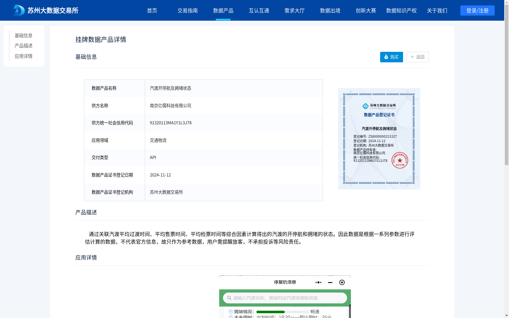The width and height of the screenshot is (509, 318).
Task: Open the 互认互通 menu item
Action: coord(259,10)
